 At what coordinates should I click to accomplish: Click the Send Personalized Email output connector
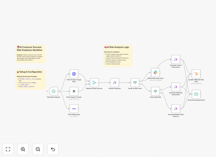(201, 94)
